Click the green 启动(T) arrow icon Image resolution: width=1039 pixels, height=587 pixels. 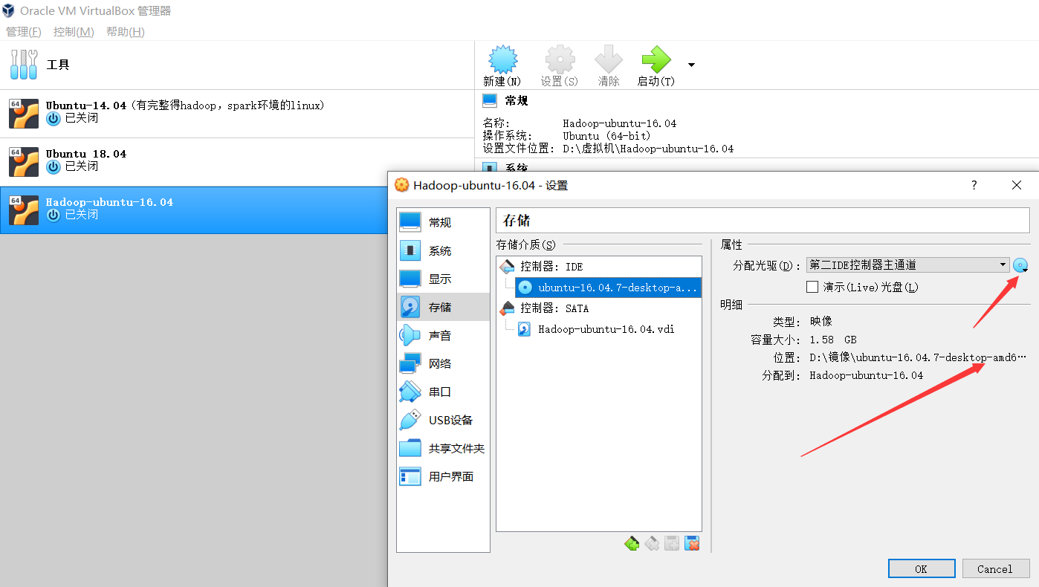[x=656, y=59]
